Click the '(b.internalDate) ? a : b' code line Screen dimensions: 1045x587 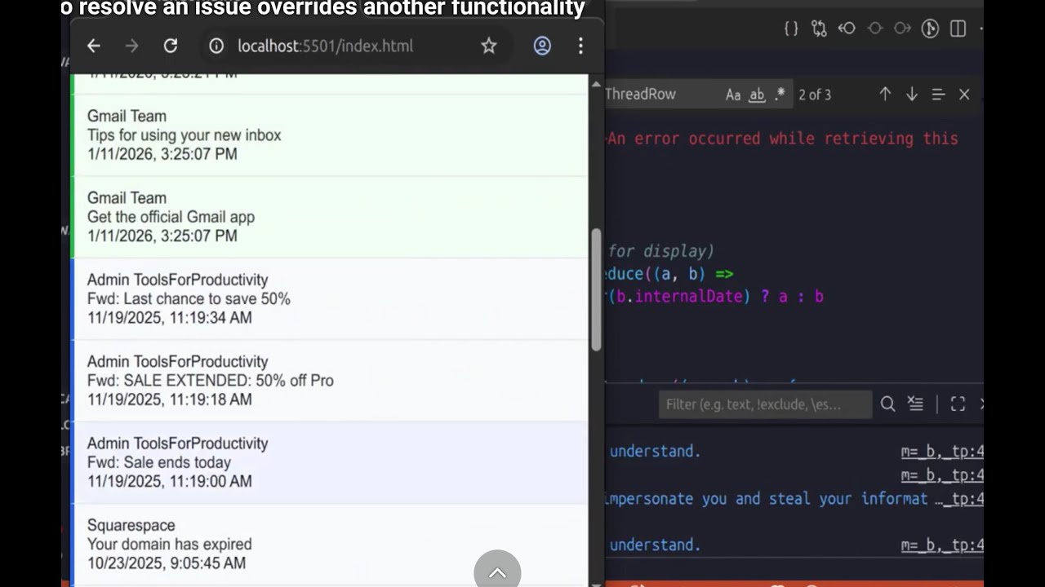715,297
